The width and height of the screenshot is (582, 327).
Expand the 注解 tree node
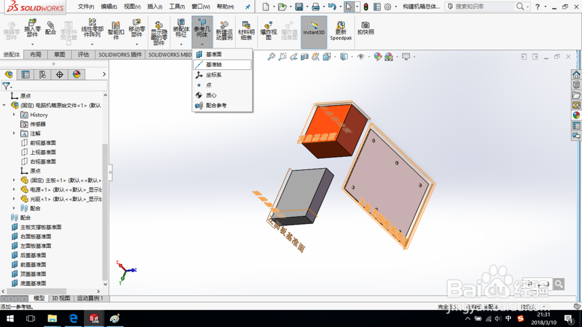click(14, 133)
